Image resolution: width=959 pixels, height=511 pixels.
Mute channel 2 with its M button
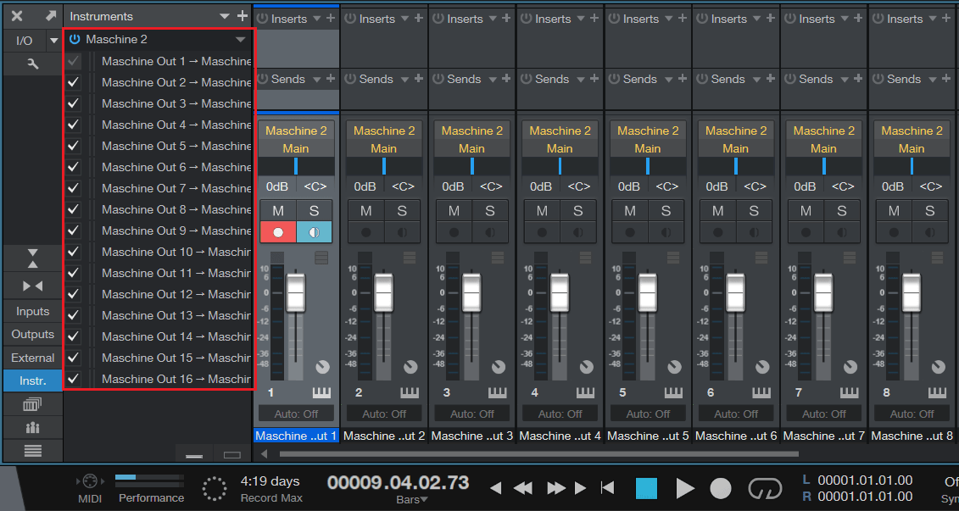[x=365, y=210]
